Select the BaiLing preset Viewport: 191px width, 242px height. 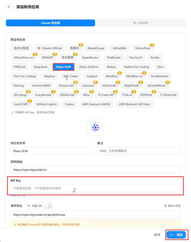coord(19,85)
